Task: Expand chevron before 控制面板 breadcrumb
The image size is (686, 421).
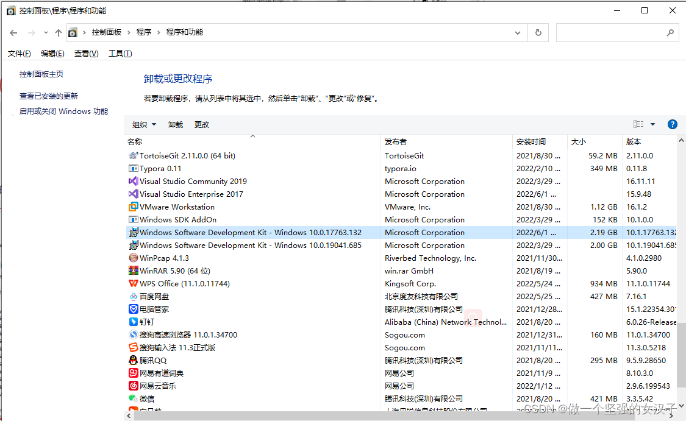Action: [x=84, y=32]
